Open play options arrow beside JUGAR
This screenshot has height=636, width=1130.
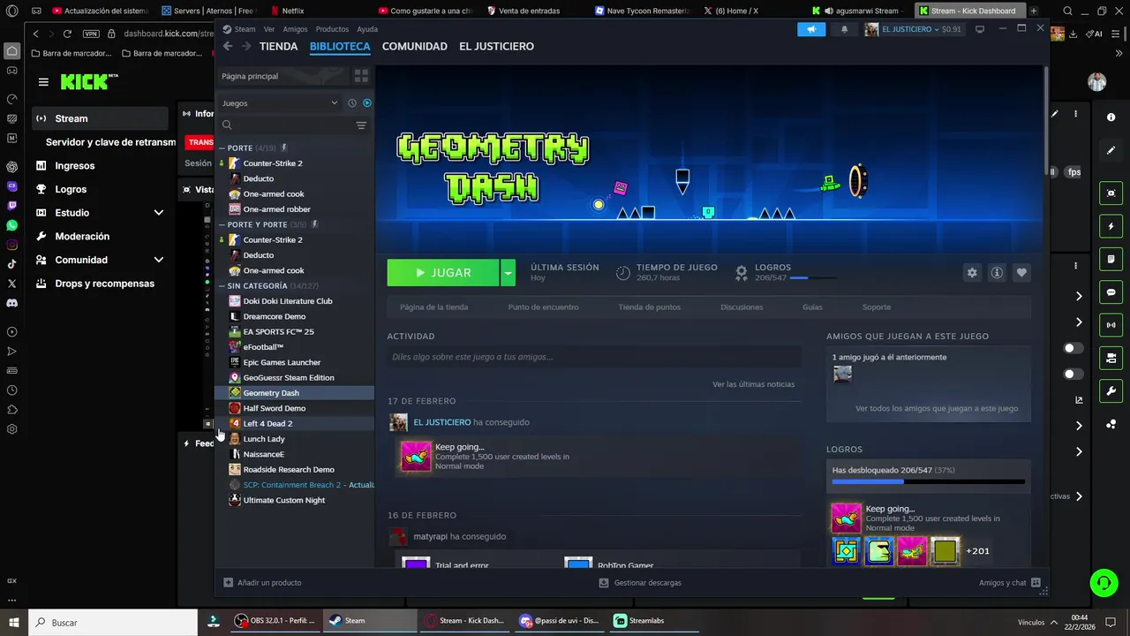[508, 273]
